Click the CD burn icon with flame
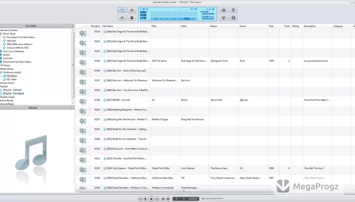This screenshot has width=355, height=202. pos(233,10)
